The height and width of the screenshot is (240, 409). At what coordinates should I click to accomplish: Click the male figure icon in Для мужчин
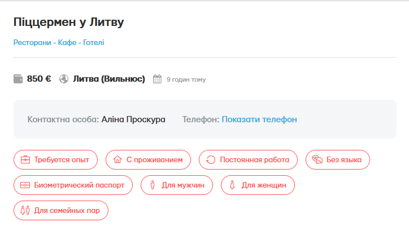pos(153,185)
